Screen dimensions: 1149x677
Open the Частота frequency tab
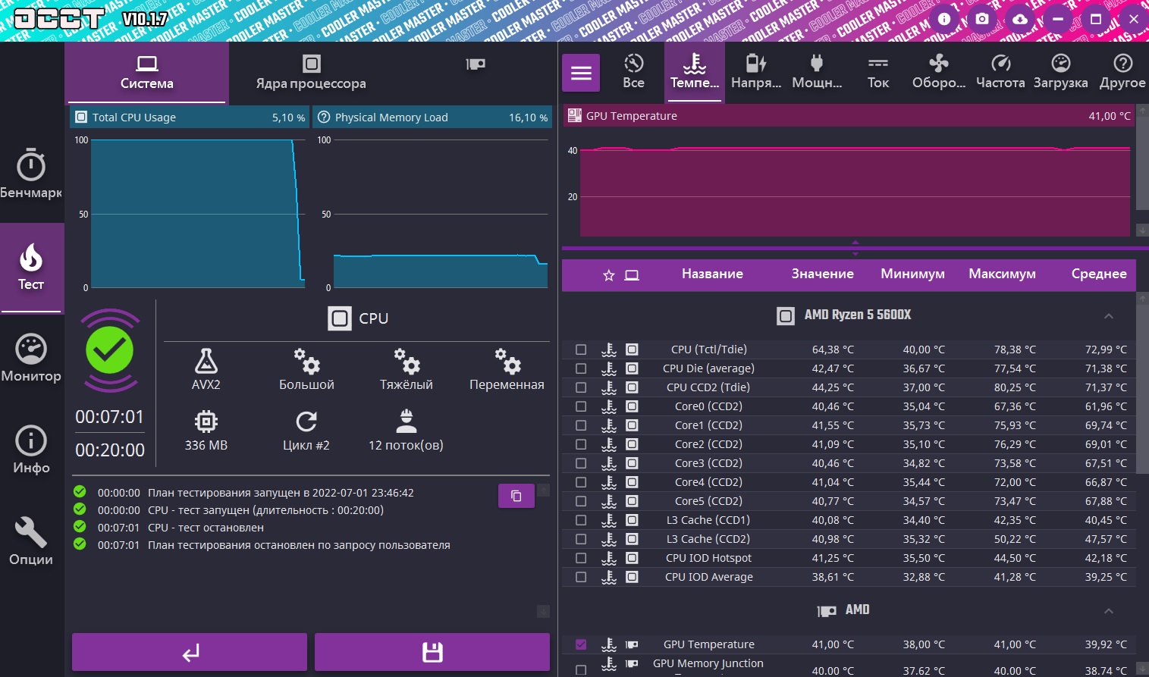coord(1000,73)
